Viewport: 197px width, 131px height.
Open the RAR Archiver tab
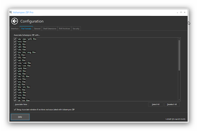(x=64, y=29)
